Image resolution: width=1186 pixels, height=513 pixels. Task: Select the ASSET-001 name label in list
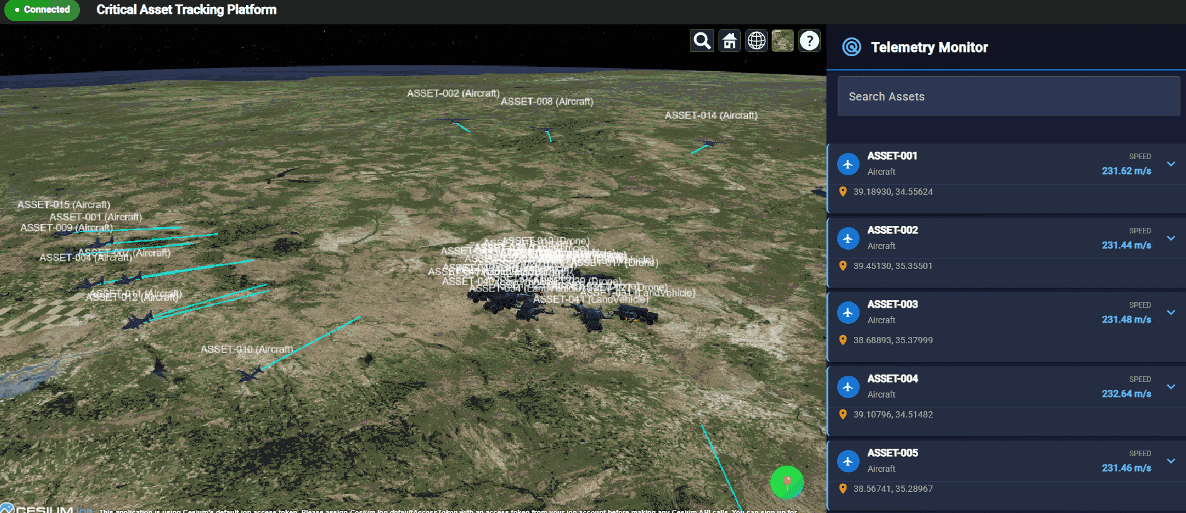pos(892,156)
